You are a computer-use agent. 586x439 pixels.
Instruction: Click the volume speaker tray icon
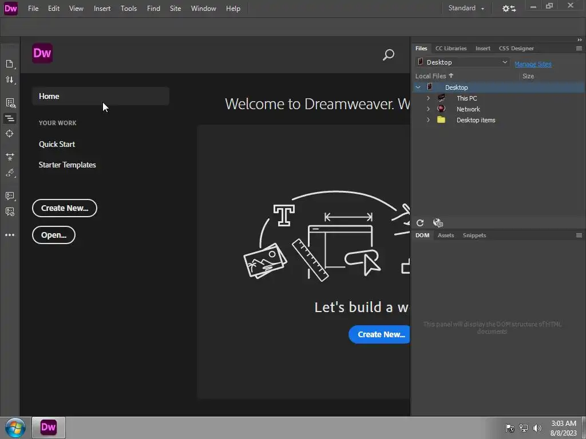(537, 428)
